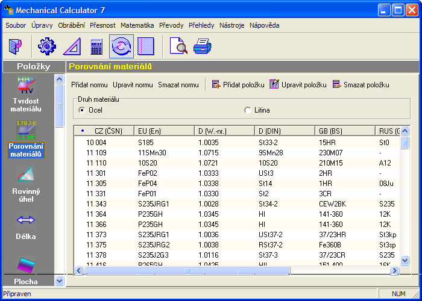Click cell CEW2BK
The height and width of the screenshot is (301, 422).
point(332,203)
